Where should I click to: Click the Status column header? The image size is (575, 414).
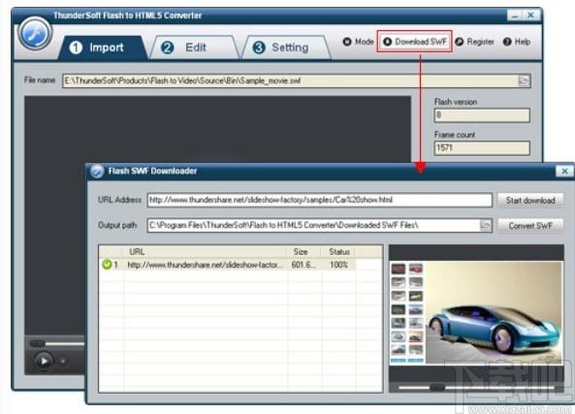(x=338, y=252)
